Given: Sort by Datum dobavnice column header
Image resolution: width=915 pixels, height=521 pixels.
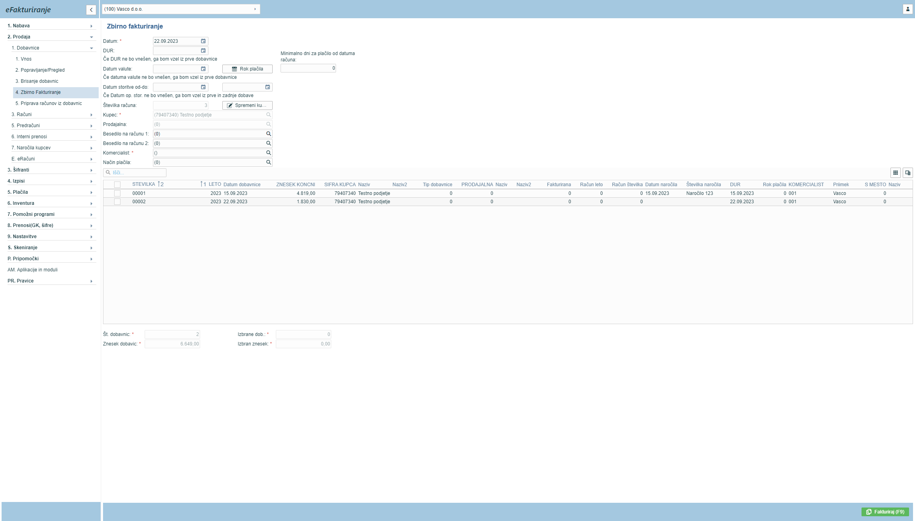Looking at the screenshot, I should (242, 185).
